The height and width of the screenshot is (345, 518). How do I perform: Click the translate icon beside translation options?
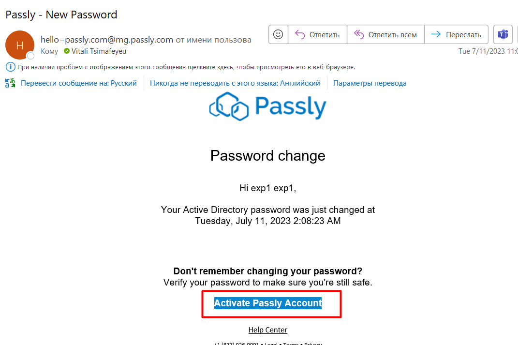[x=10, y=83]
